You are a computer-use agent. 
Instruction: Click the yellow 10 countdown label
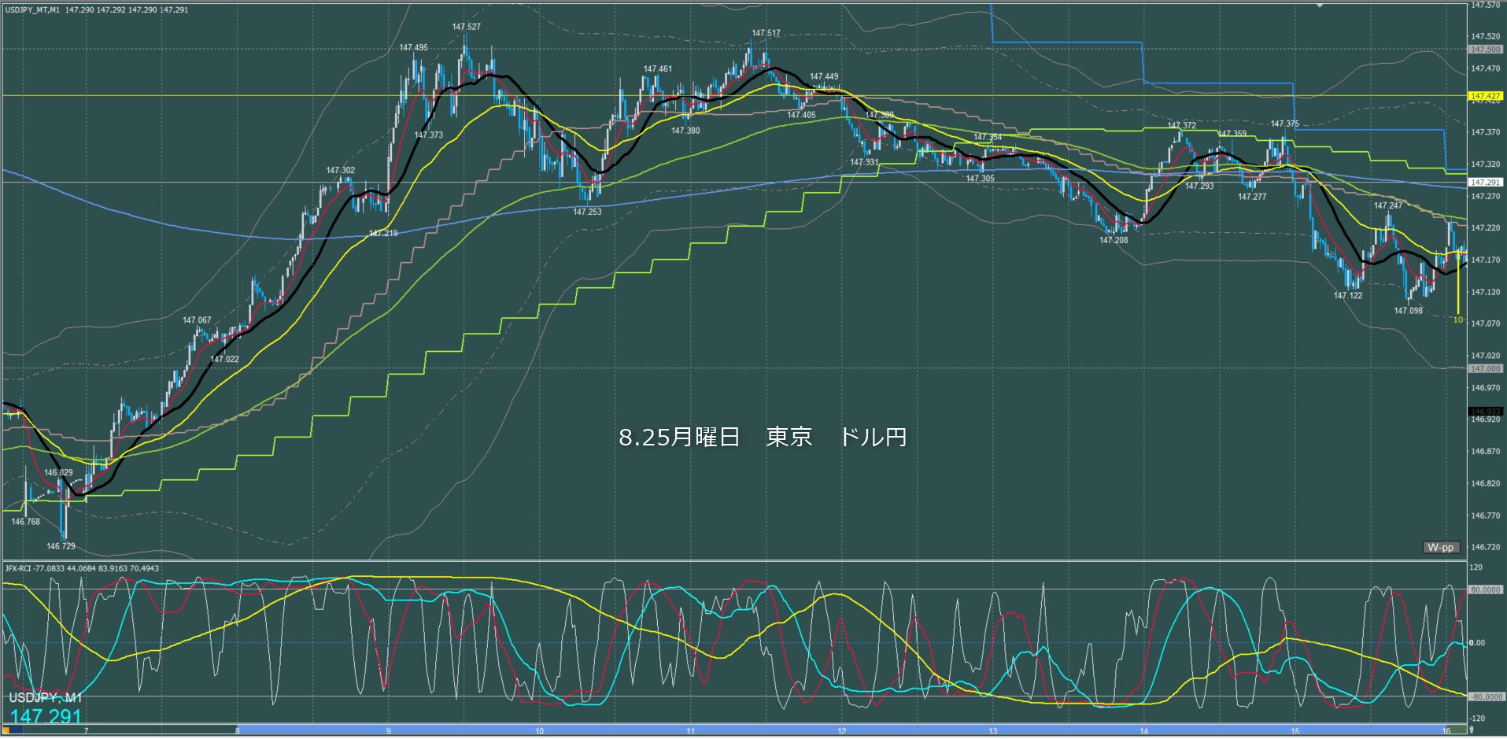(1457, 320)
